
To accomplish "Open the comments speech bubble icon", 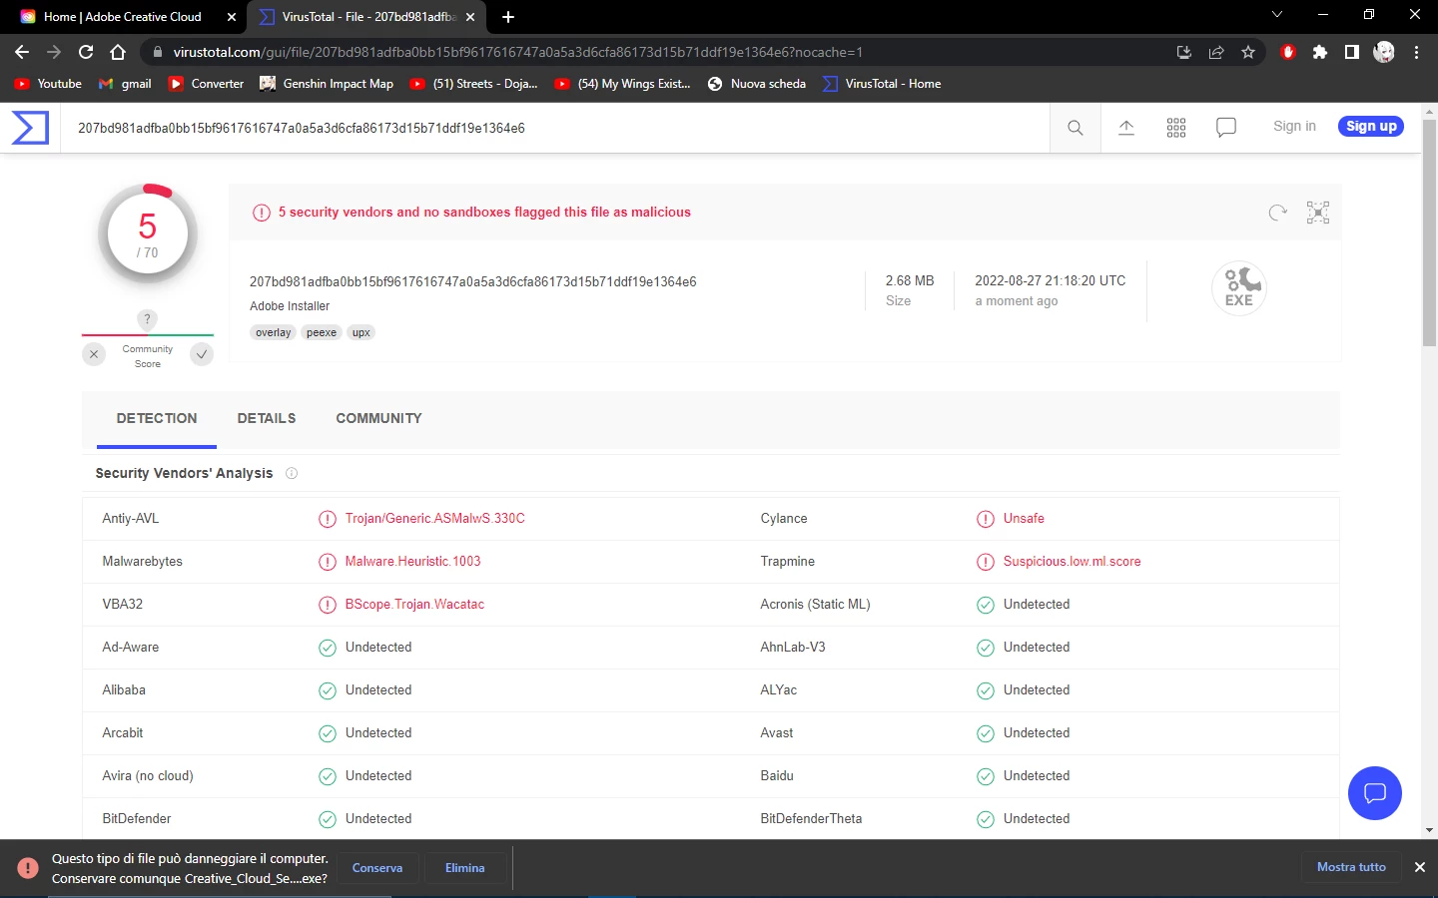I will (x=1226, y=128).
